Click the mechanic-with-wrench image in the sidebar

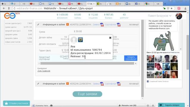coord(164,41)
